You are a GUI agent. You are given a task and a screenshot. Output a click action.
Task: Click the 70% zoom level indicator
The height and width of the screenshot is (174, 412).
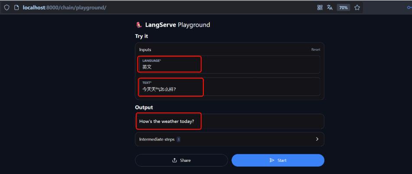343,8
